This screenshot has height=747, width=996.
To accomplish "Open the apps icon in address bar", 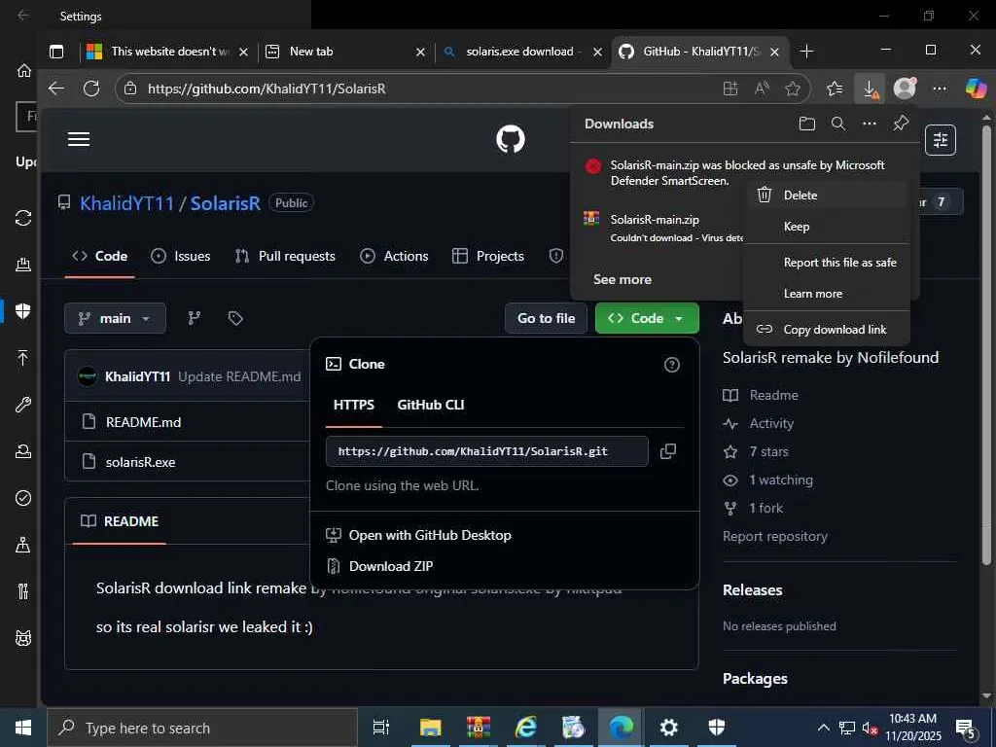I will coord(730,89).
